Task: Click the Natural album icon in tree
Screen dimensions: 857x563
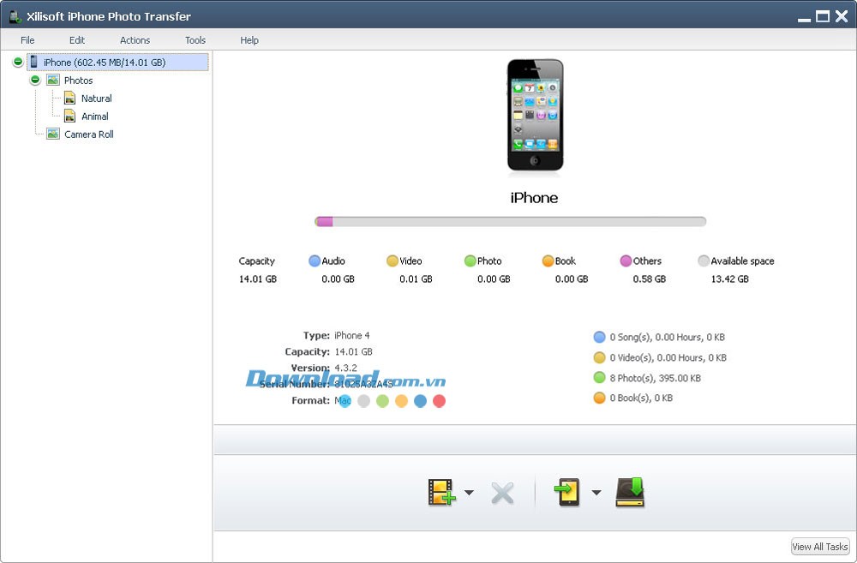Action: tap(70, 99)
